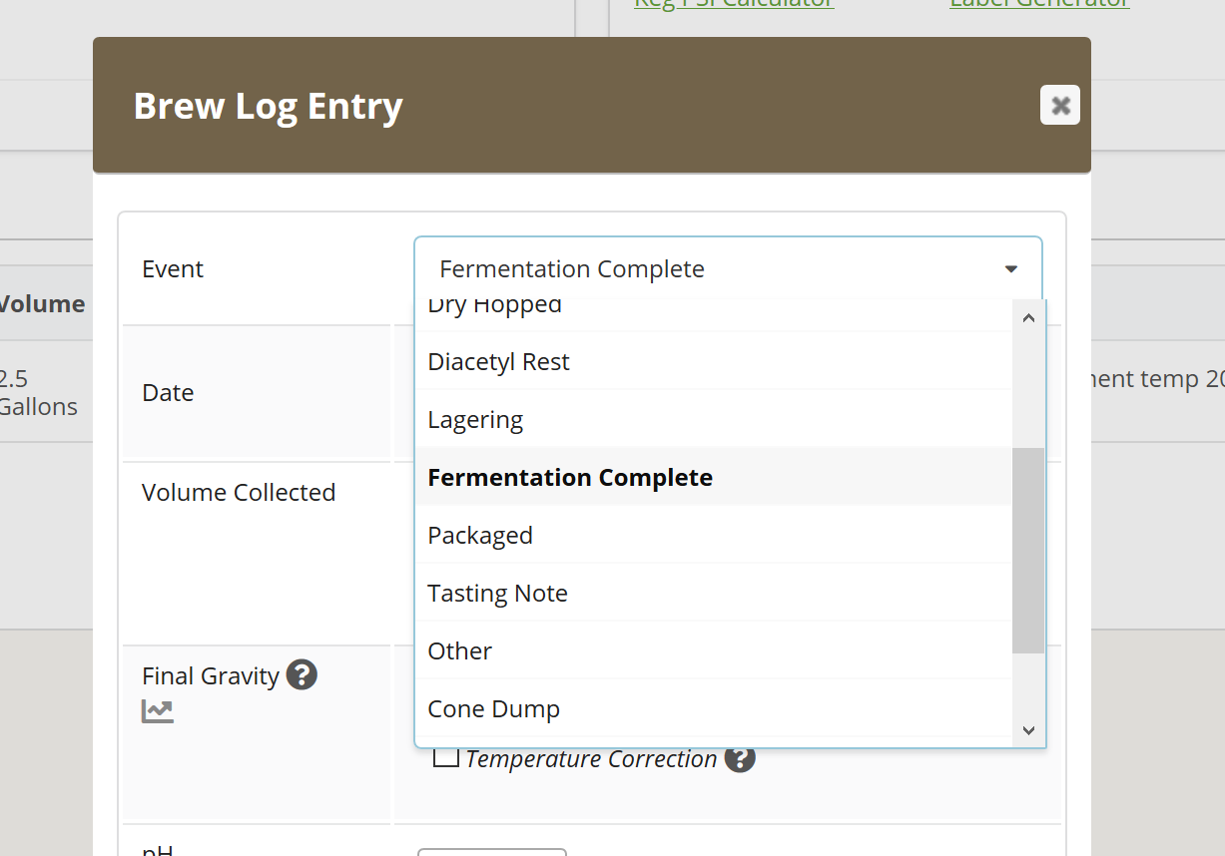Select the Fermentation Complete option
This screenshot has height=856, width=1225.
tap(570, 477)
